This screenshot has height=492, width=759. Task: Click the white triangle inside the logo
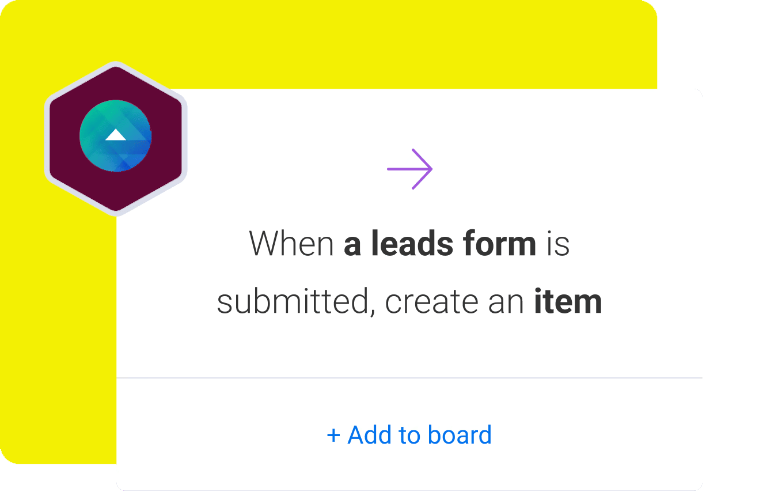pos(116,135)
